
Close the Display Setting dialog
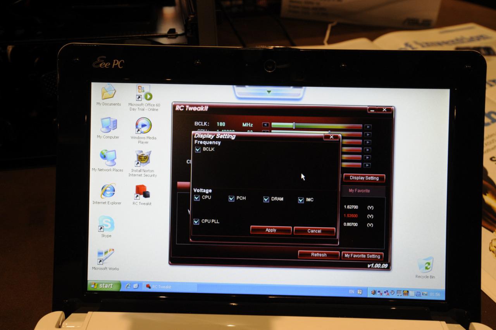[x=331, y=137]
